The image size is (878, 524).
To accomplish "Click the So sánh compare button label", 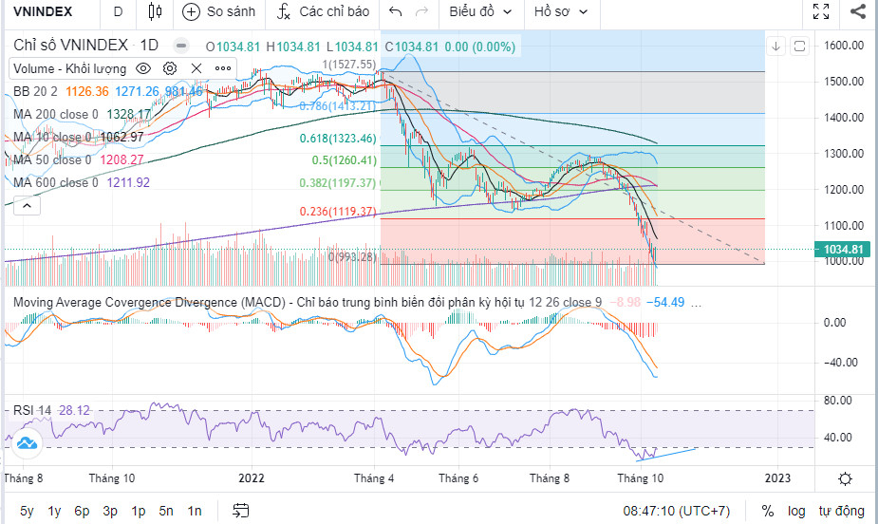I will point(231,11).
